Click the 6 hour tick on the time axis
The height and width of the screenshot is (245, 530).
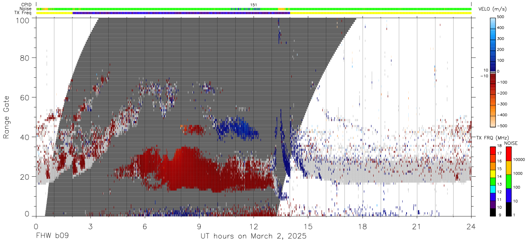point(145,226)
